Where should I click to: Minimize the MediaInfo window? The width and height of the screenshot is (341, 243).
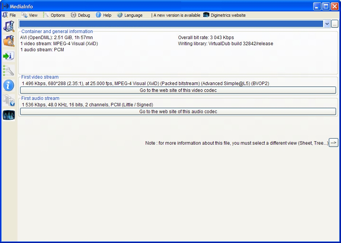coord(317,6)
